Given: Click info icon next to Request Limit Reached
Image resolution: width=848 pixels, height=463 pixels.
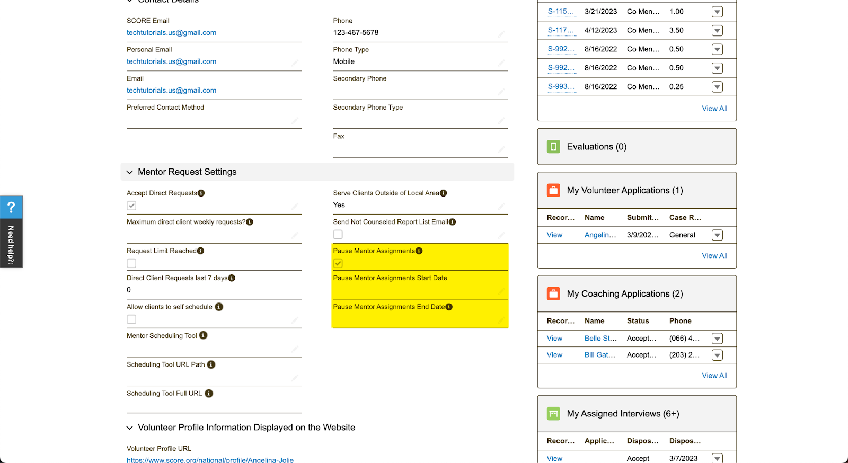Looking at the screenshot, I should click(x=200, y=251).
